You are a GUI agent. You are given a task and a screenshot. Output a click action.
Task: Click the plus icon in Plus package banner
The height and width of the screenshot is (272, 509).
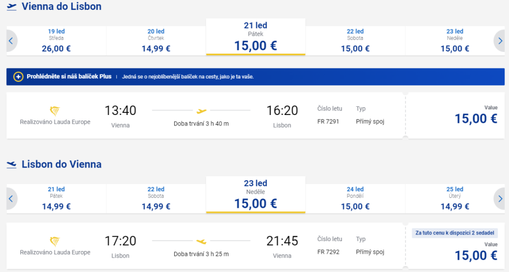click(18, 76)
